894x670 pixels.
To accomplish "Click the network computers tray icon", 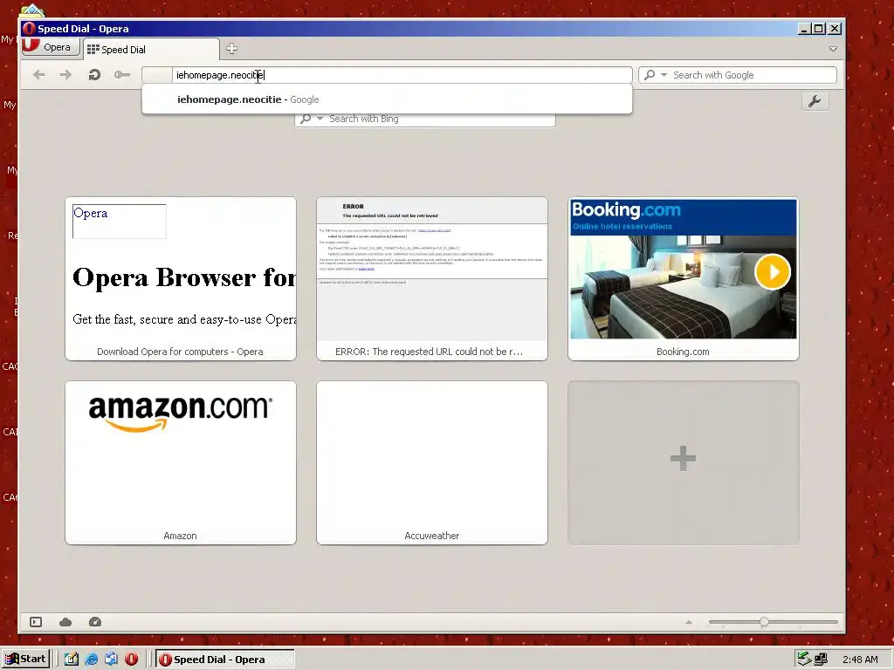I will click(x=821, y=660).
